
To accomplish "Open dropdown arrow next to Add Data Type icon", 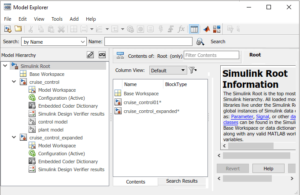I will click(x=122, y=29).
